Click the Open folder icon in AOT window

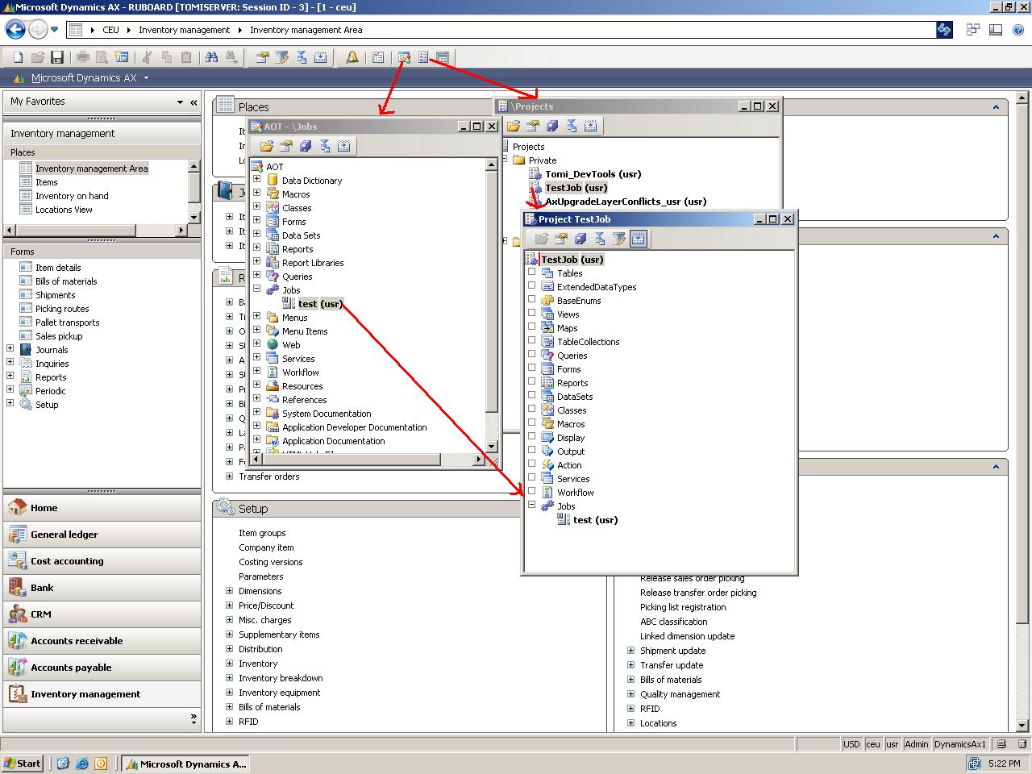(x=266, y=146)
